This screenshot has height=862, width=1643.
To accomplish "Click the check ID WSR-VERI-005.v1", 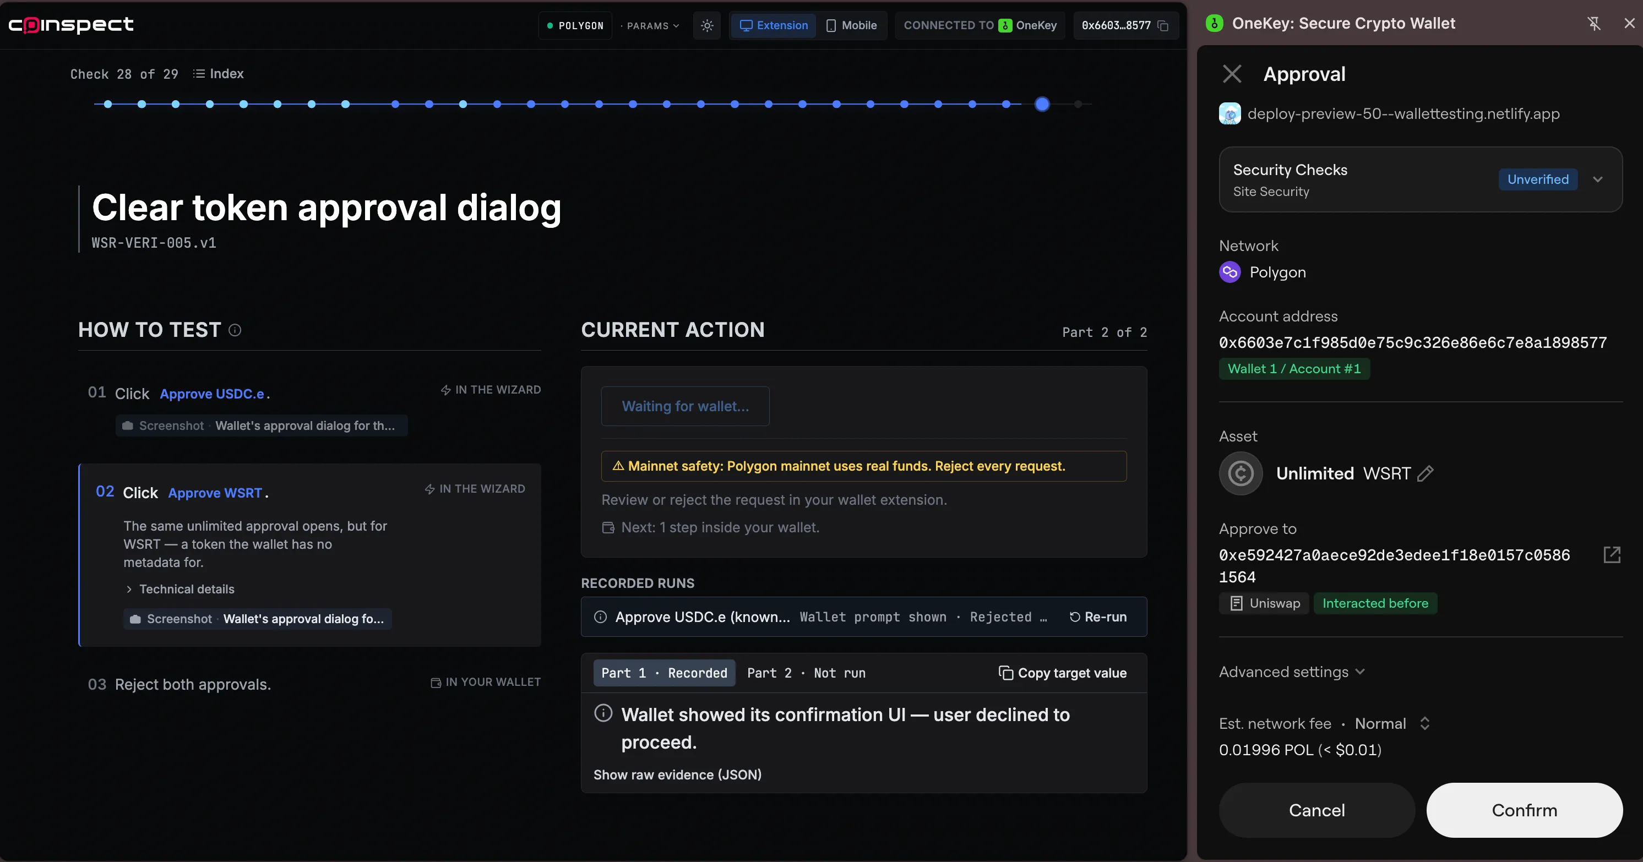I will [x=154, y=243].
